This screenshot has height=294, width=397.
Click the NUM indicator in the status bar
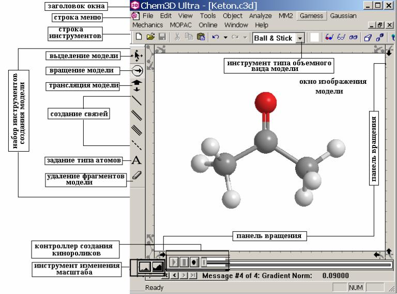point(356,288)
